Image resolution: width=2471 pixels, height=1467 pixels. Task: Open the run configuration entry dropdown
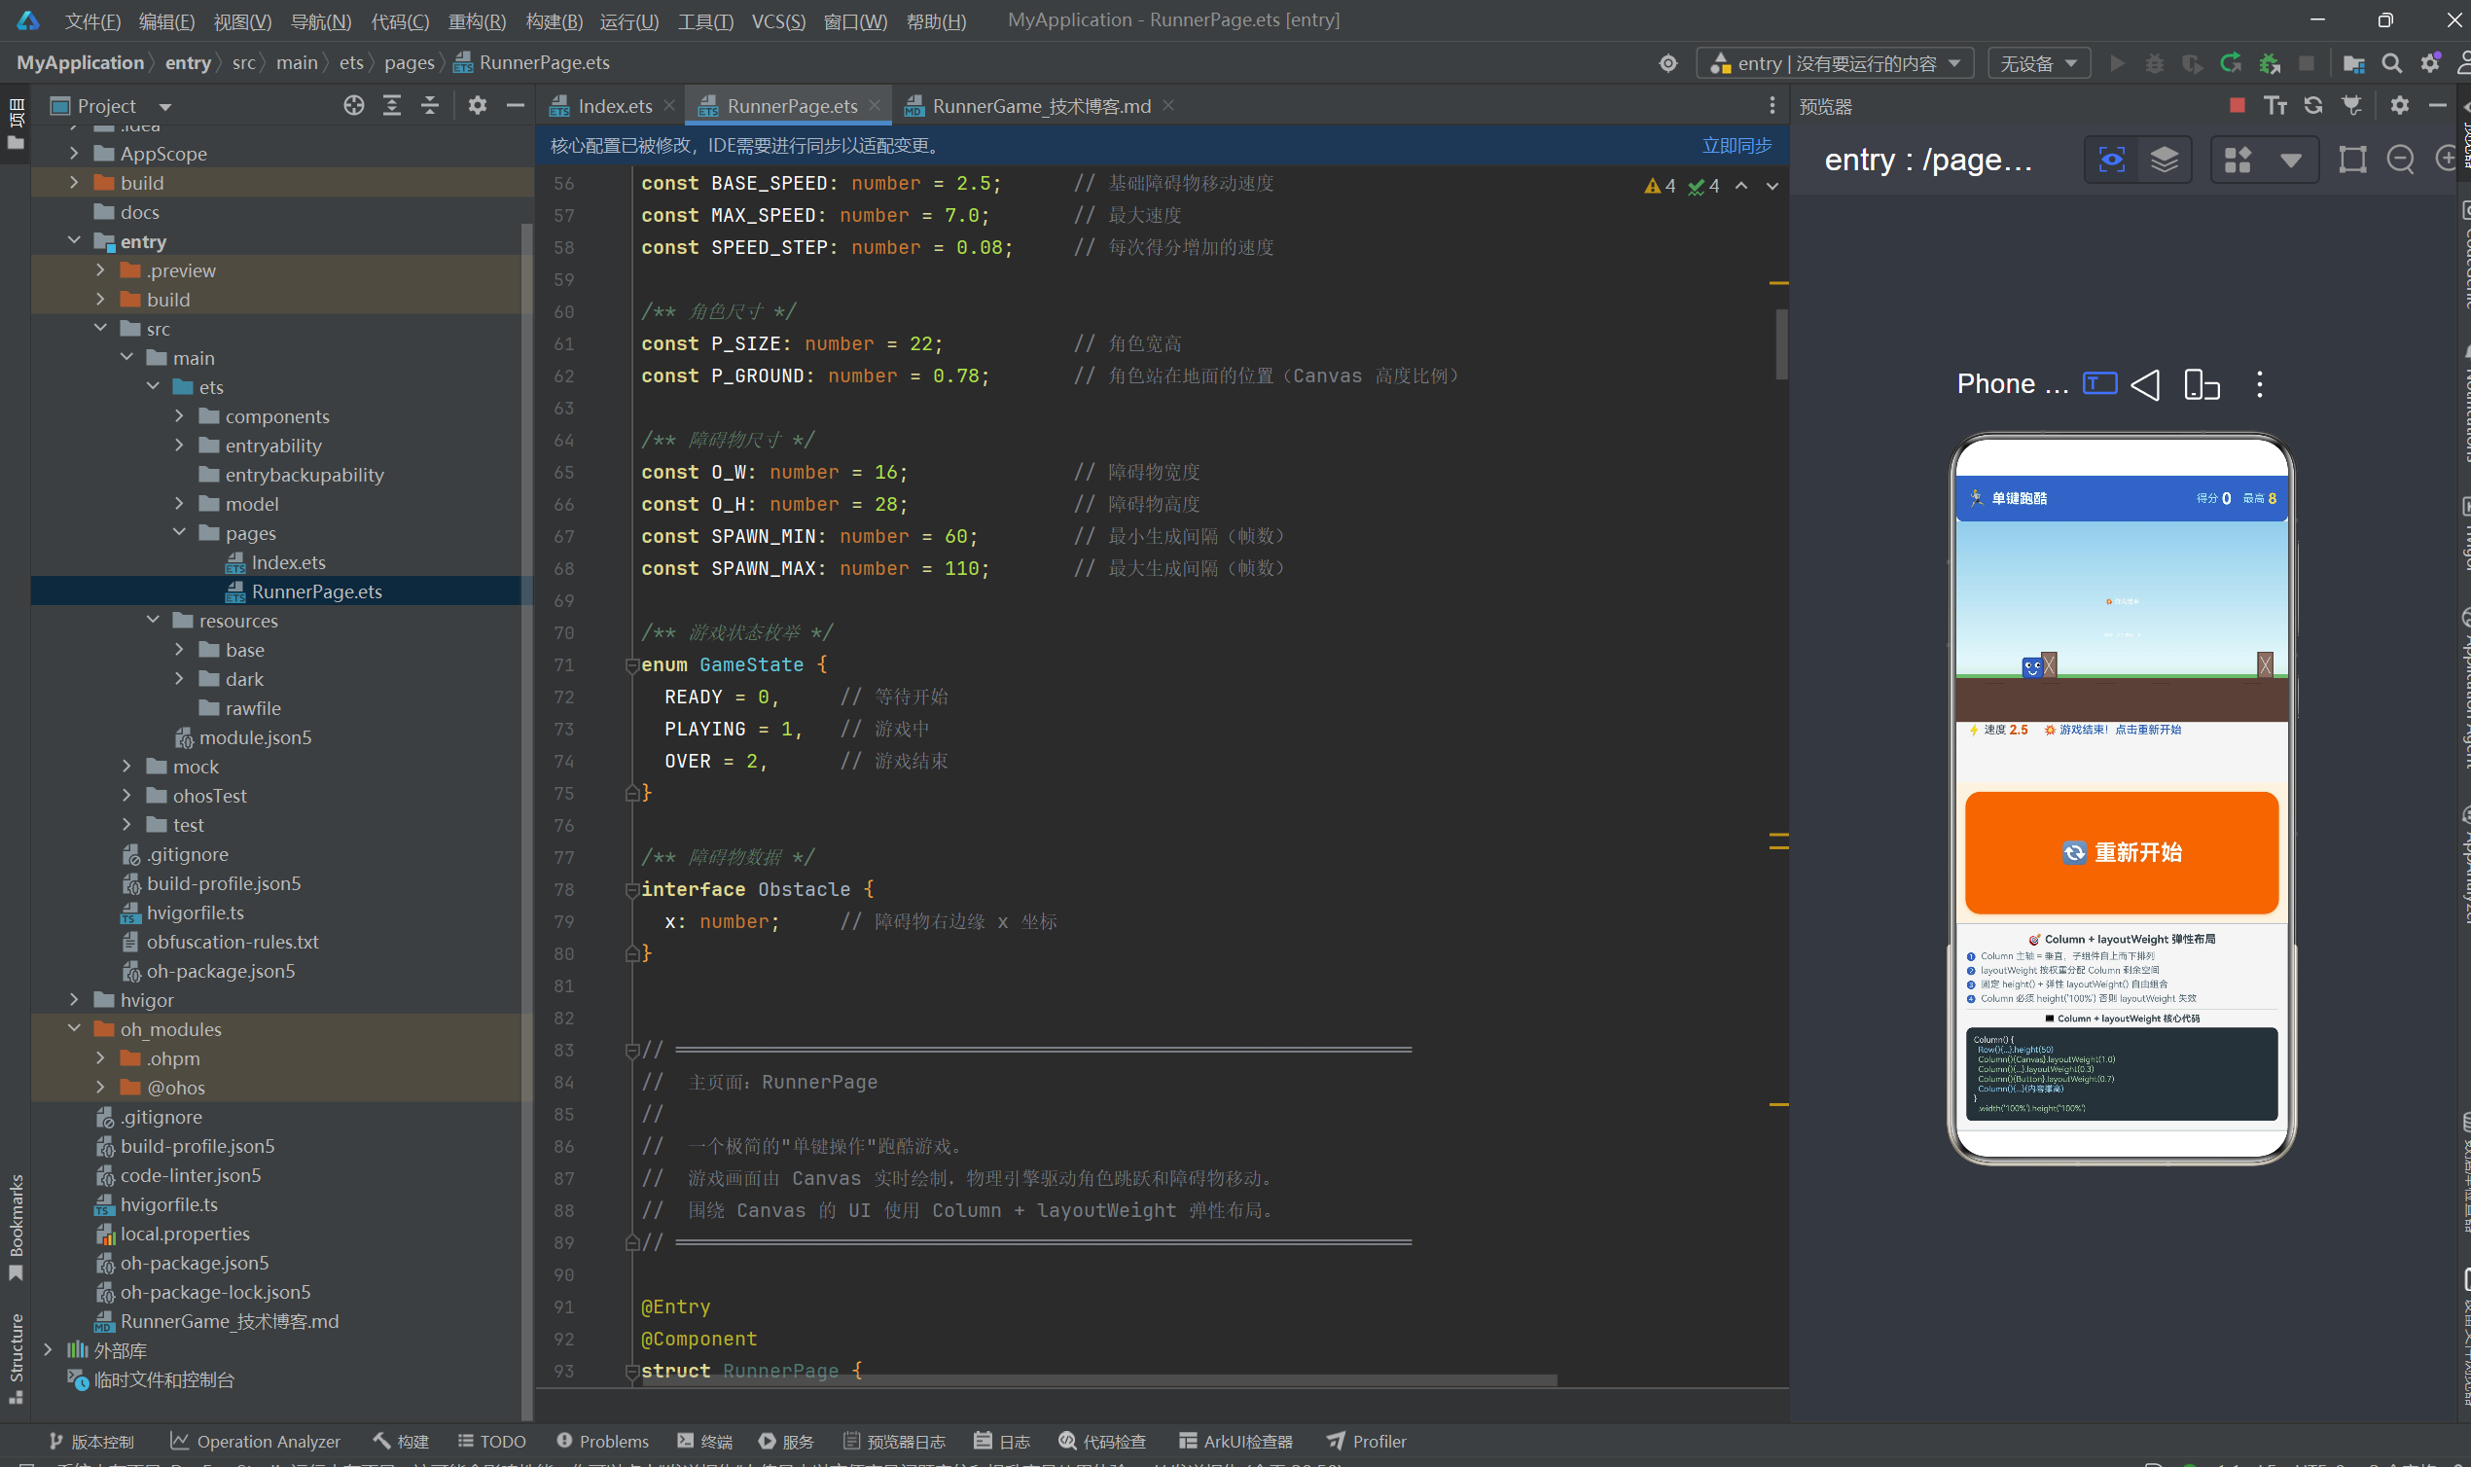pyautogui.click(x=1835, y=63)
